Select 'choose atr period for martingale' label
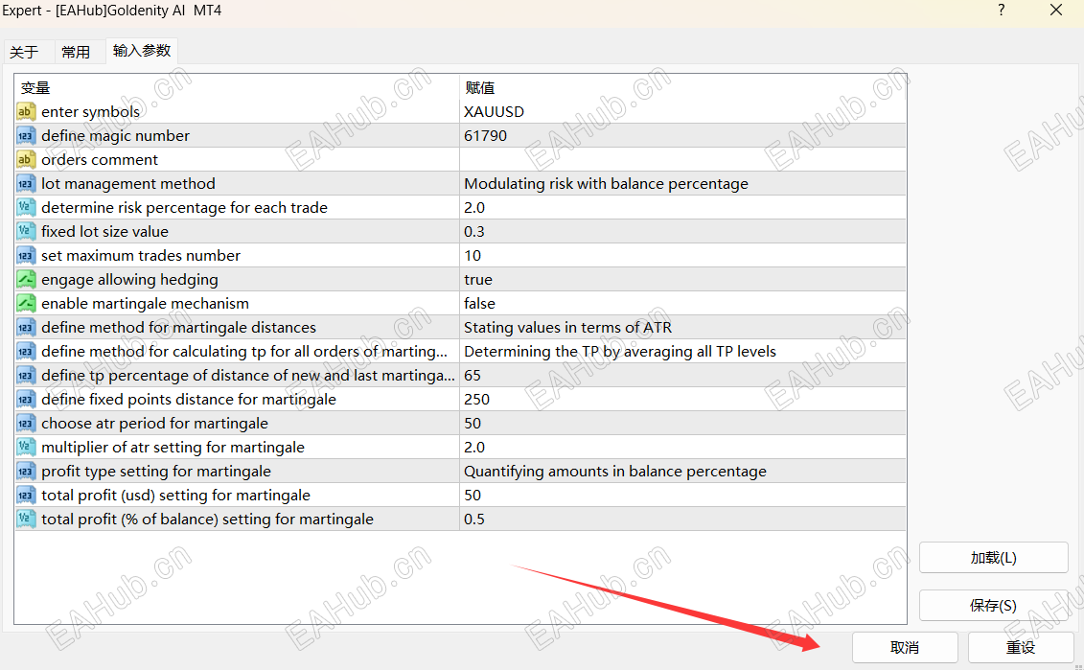The image size is (1084, 670). (154, 423)
